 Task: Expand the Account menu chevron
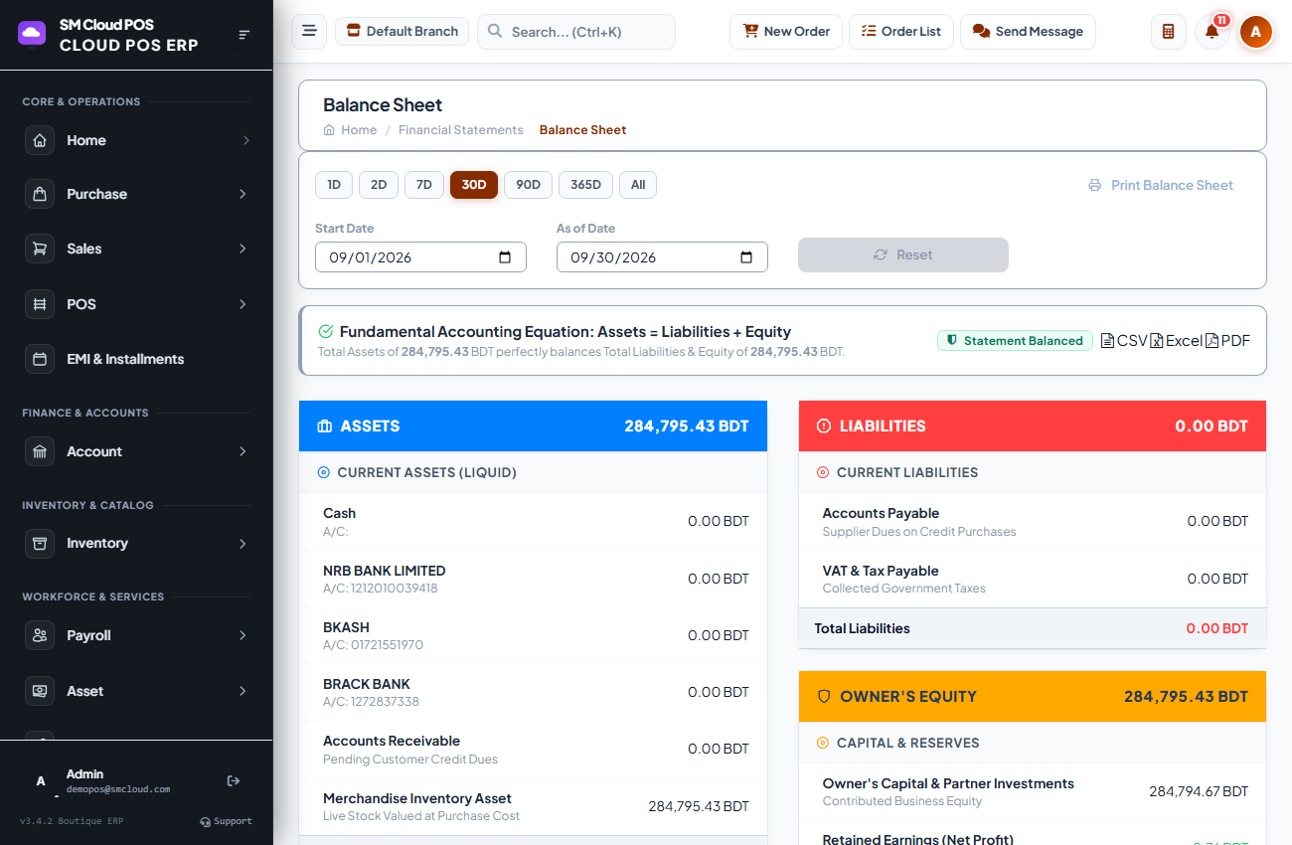pyautogui.click(x=242, y=451)
